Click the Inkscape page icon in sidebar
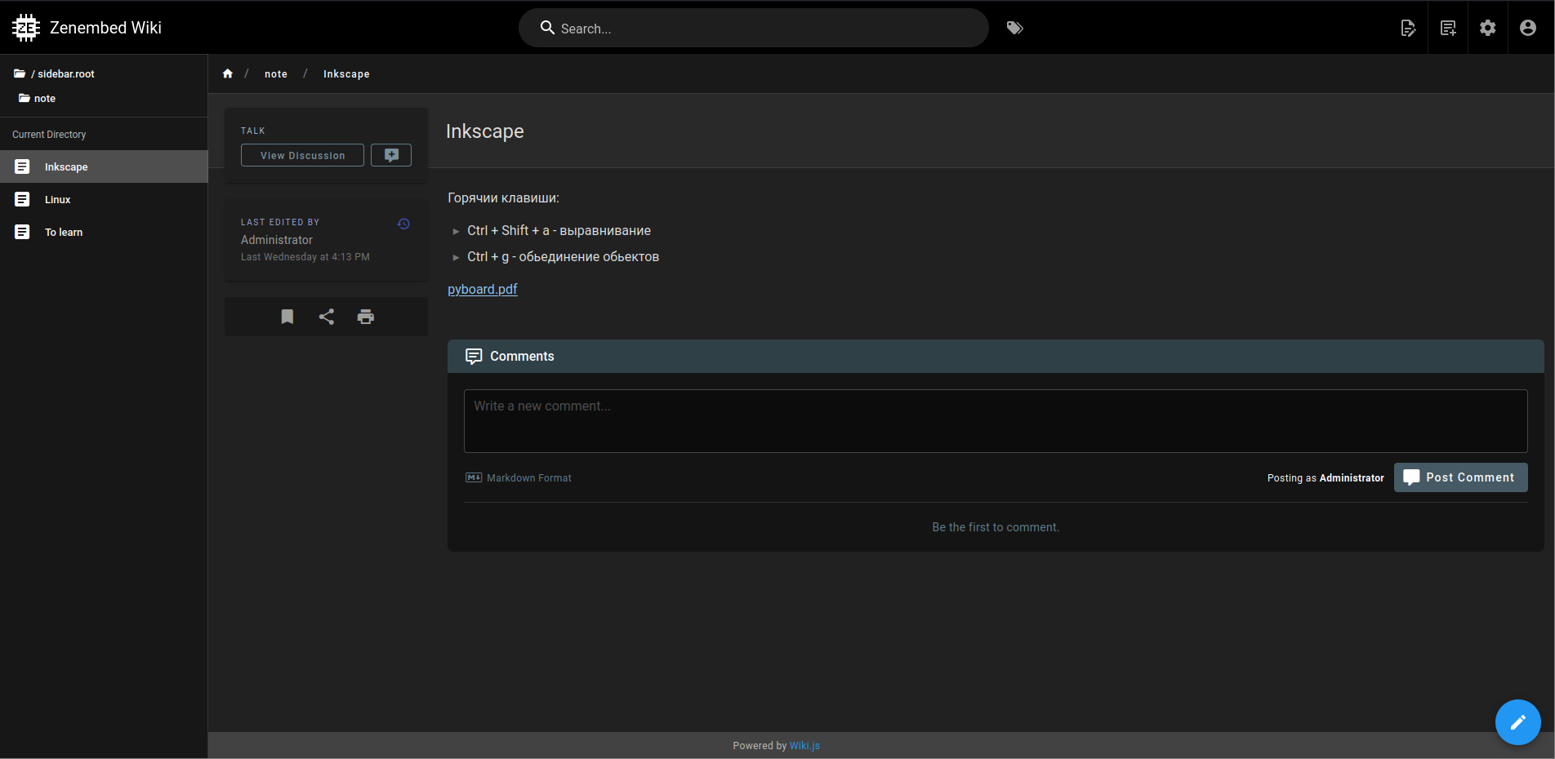This screenshot has width=1555, height=759. (x=22, y=166)
